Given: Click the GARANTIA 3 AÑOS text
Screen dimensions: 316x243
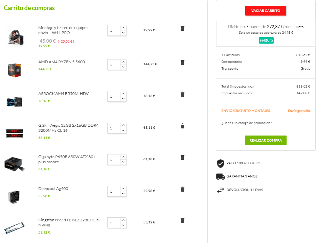Looking at the screenshot, I should (x=242, y=176).
